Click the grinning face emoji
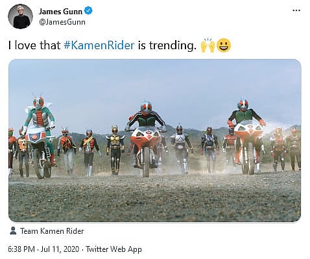 click(224, 45)
